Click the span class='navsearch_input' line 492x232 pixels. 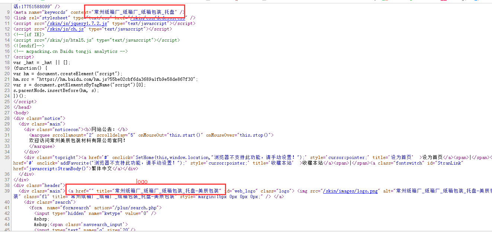[81, 224]
